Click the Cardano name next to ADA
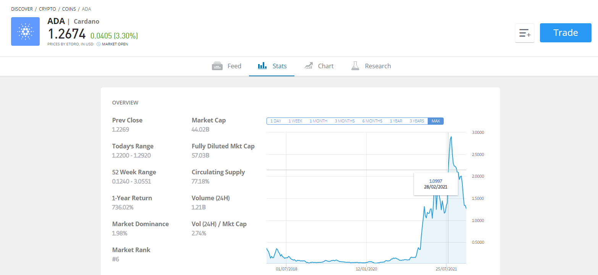598x275 pixels. coord(86,21)
